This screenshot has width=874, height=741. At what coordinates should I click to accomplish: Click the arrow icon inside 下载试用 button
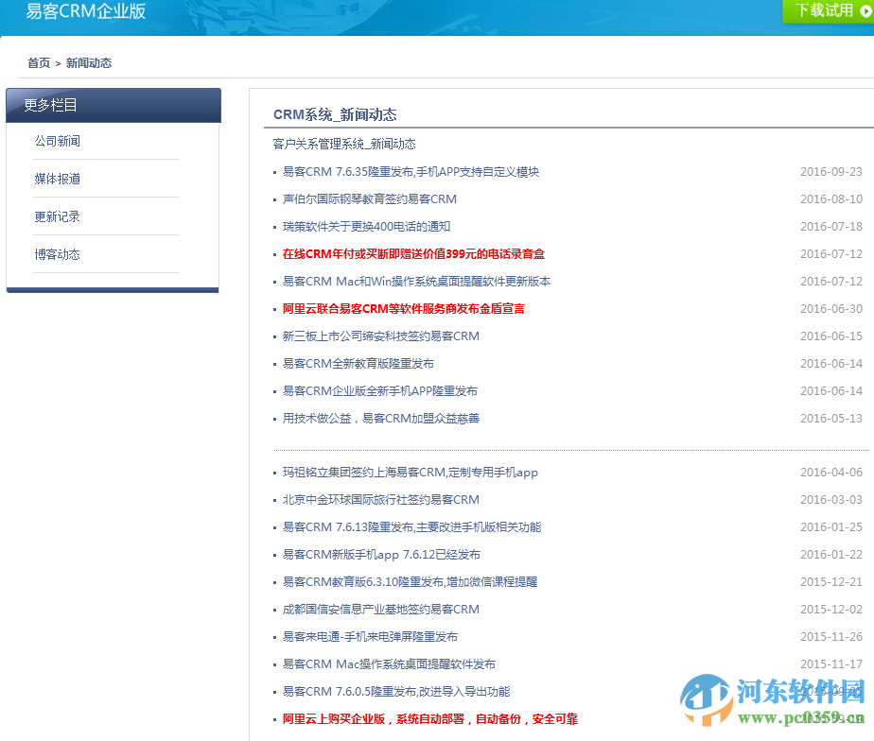click(867, 12)
